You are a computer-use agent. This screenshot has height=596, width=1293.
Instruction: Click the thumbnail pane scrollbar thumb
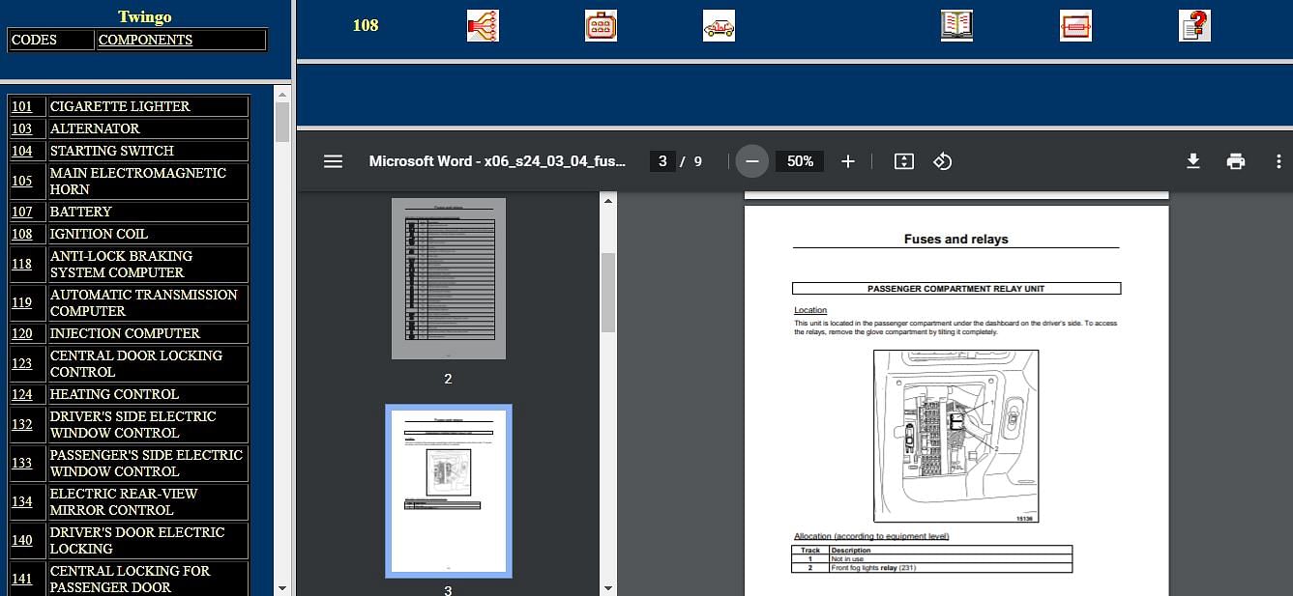pyautogui.click(x=608, y=293)
